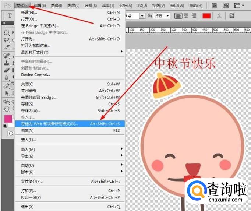Open Device Central... entry
Image resolution: width=251 pixels, height=211 pixels.
70,75
